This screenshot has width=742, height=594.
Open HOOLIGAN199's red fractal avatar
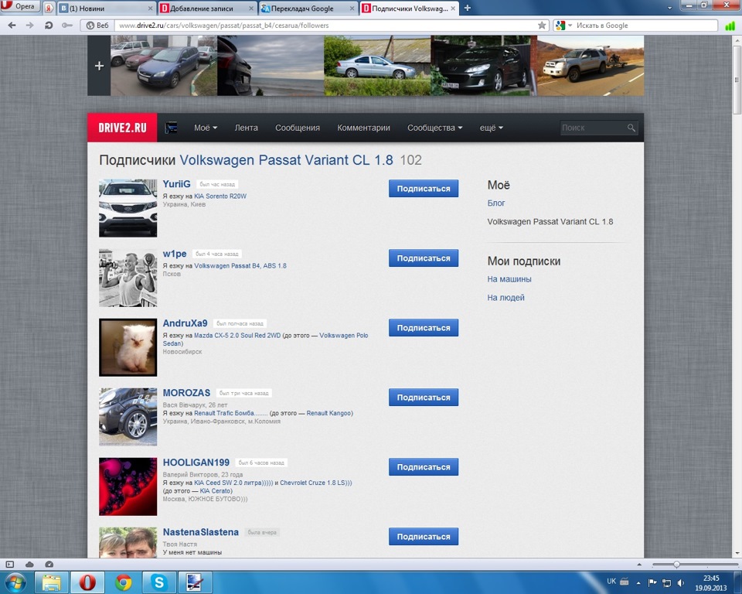tap(128, 486)
